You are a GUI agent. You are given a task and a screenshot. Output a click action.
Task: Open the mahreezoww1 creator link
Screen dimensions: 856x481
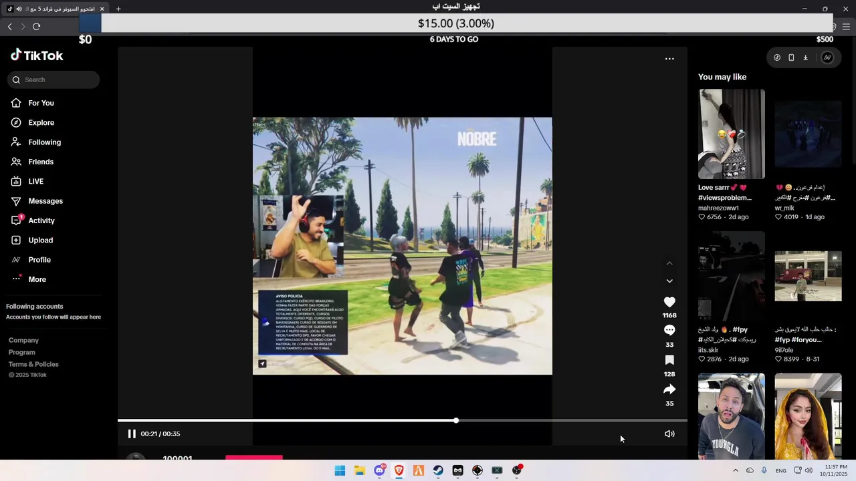point(718,208)
